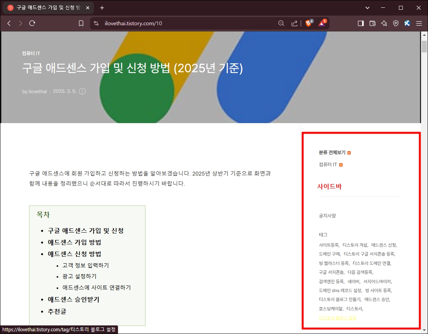
Task: Jump to 애드센스 가입 방법 section
Action: (75, 242)
